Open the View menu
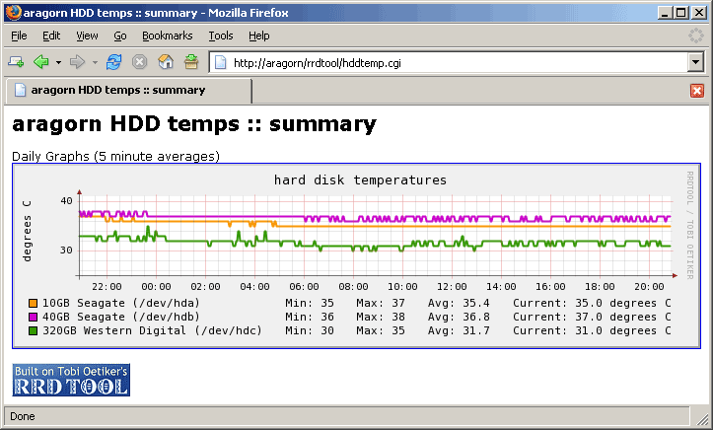Image resolution: width=713 pixels, height=430 pixels. (x=87, y=36)
